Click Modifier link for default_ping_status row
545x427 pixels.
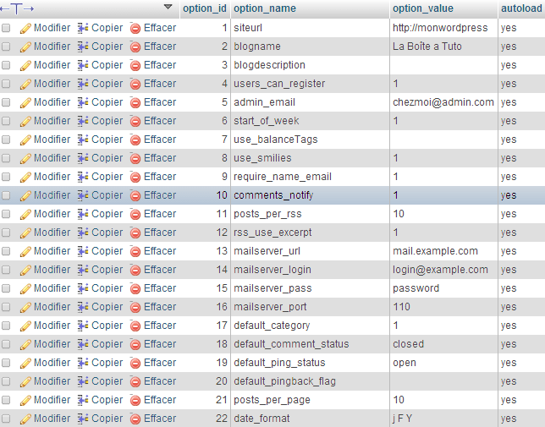point(52,363)
